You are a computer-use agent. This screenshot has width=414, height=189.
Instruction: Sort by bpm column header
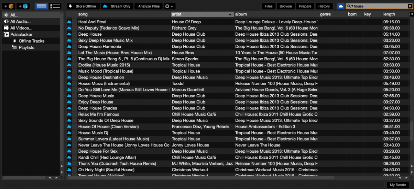pos(355,14)
